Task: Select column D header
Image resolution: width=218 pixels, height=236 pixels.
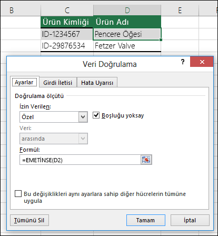Action: click(x=127, y=10)
